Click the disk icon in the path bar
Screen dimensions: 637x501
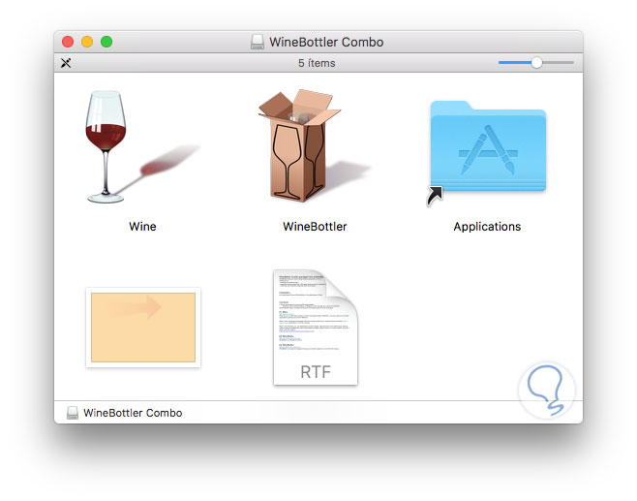pos(73,413)
